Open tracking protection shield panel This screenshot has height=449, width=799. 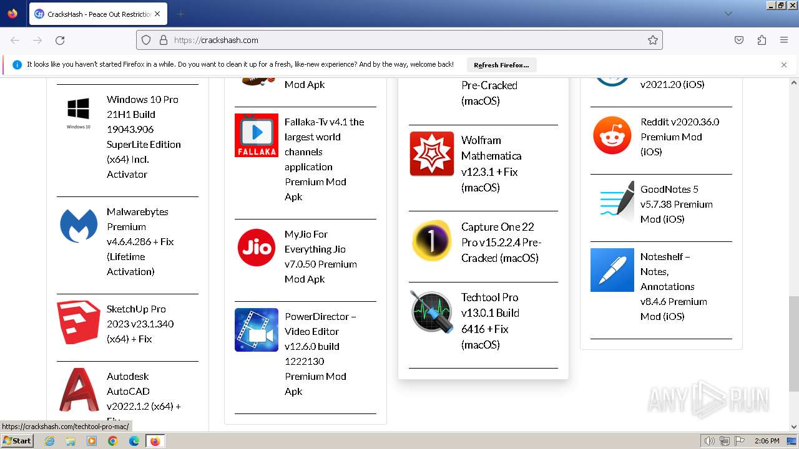pos(146,40)
